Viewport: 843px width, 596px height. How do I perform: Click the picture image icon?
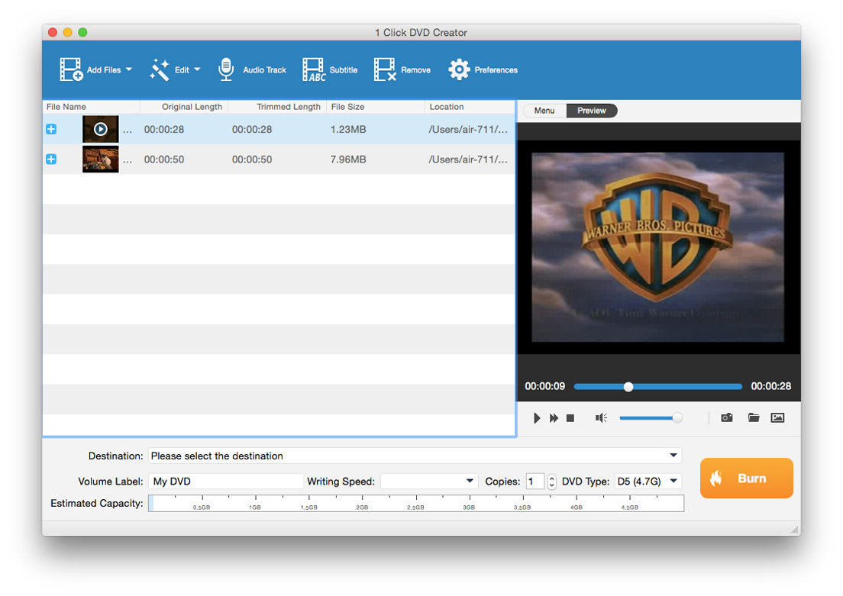point(777,417)
